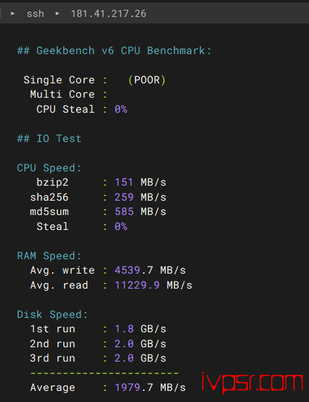Click the Disk Speed heading

53,315
